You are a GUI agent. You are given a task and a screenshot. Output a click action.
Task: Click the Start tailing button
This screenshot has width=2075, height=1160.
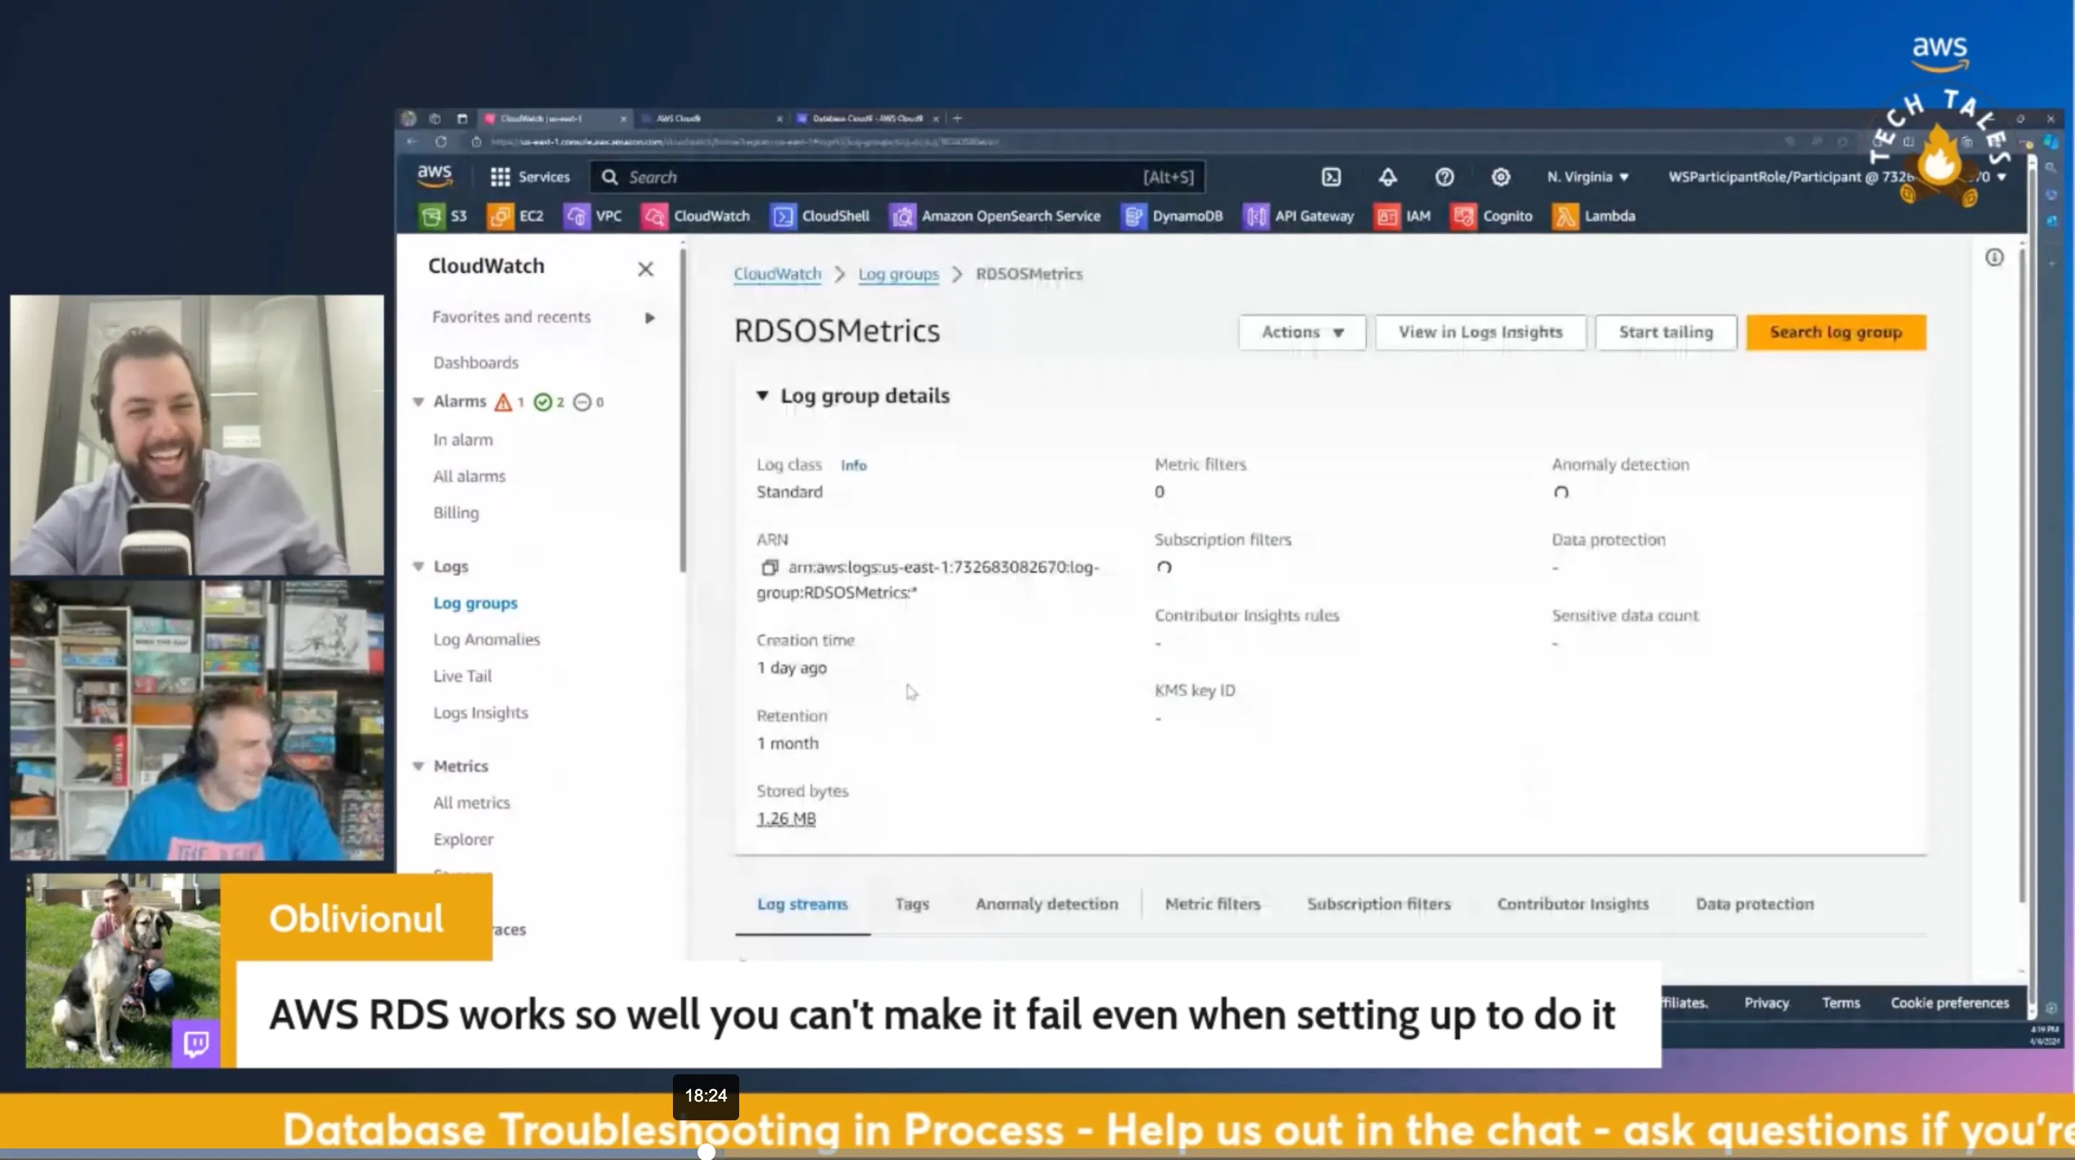(1666, 331)
